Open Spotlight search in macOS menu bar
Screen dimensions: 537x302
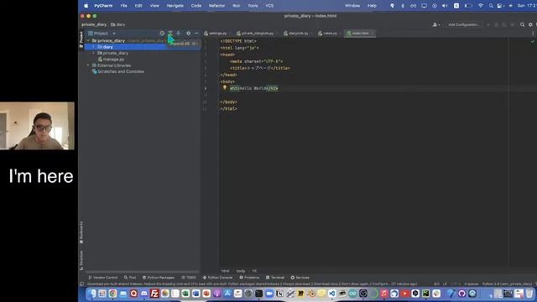click(x=491, y=6)
